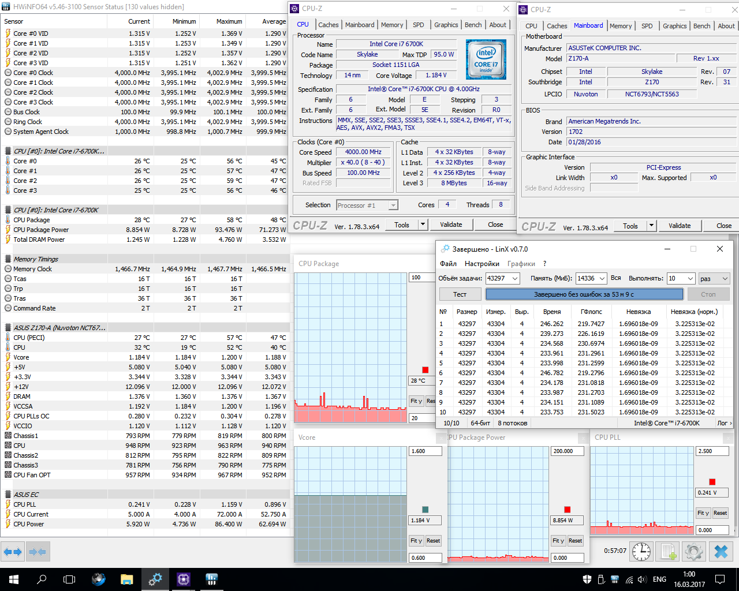Switch to HWiNFO via its taskbar gear icon
Screen dimensions: 739x591
(x=155, y=579)
